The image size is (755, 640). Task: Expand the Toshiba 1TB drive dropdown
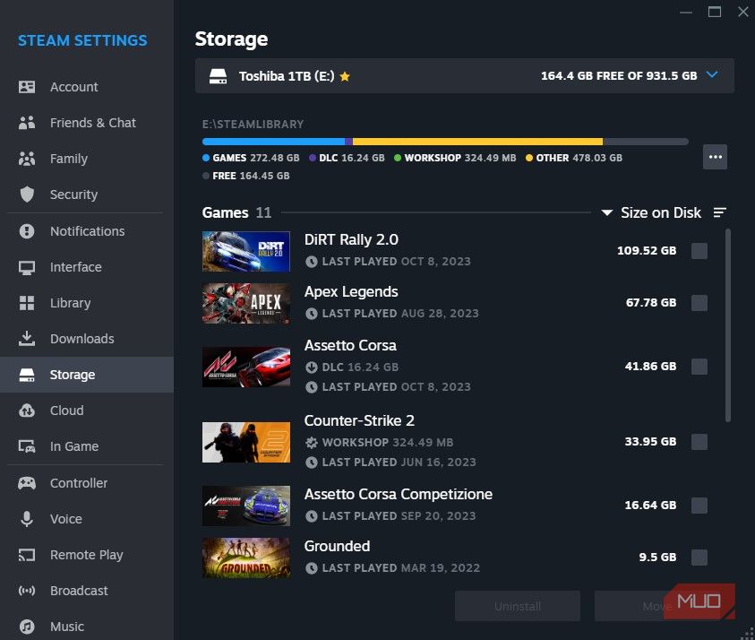[x=712, y=76]
